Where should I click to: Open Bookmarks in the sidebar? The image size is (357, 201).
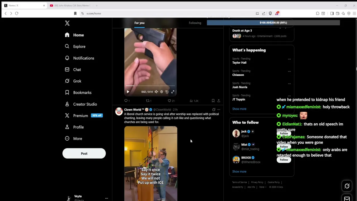click(x=78, y=92)
